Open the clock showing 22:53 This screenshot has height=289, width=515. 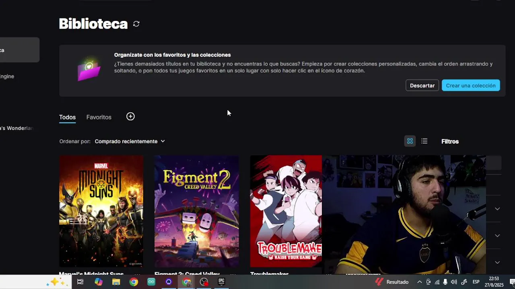(x=494, y=282)
